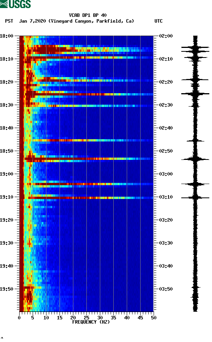
Task: Click the '18:20' PST time label
Action: click(7, 82)
